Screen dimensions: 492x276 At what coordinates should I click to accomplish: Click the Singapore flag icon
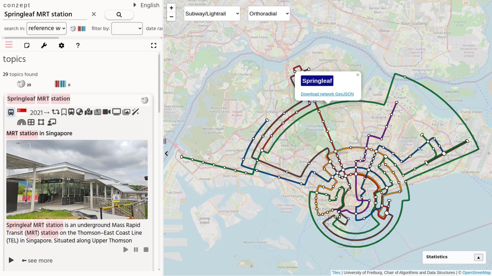tap(22, 111)
